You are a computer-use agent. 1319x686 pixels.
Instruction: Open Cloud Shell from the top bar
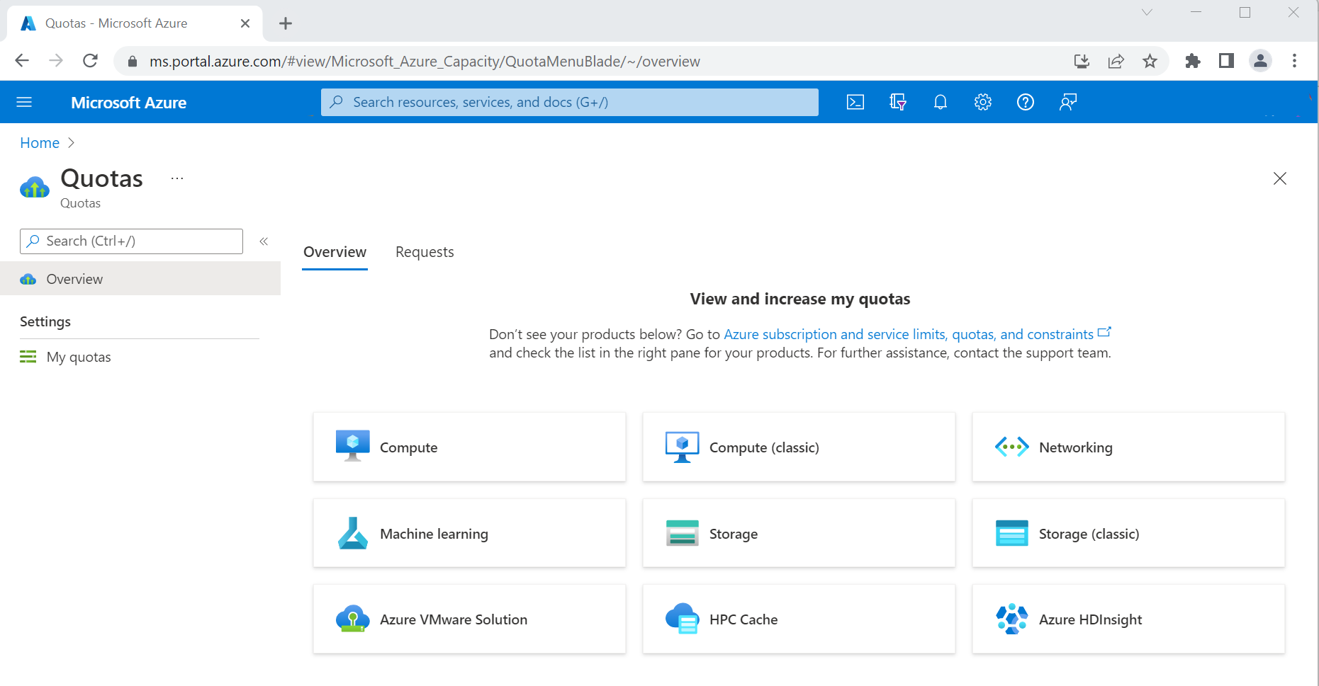(x=855, y=102)
